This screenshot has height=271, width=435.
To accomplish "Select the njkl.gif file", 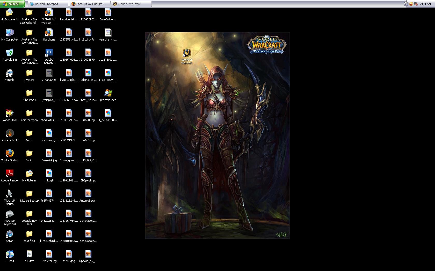I will tap(49, 176).
